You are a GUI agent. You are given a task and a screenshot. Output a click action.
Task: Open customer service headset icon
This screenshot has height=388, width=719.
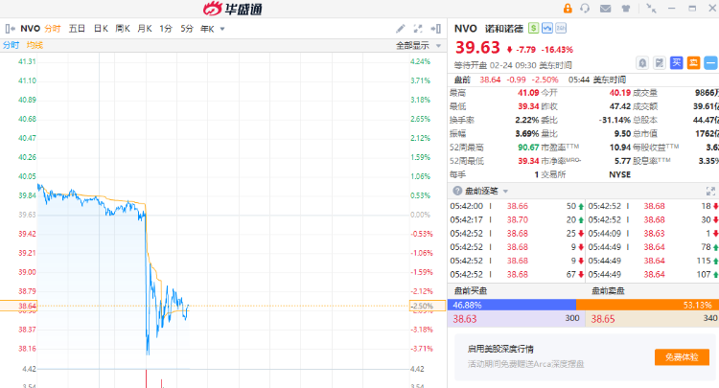pos(585,9)
